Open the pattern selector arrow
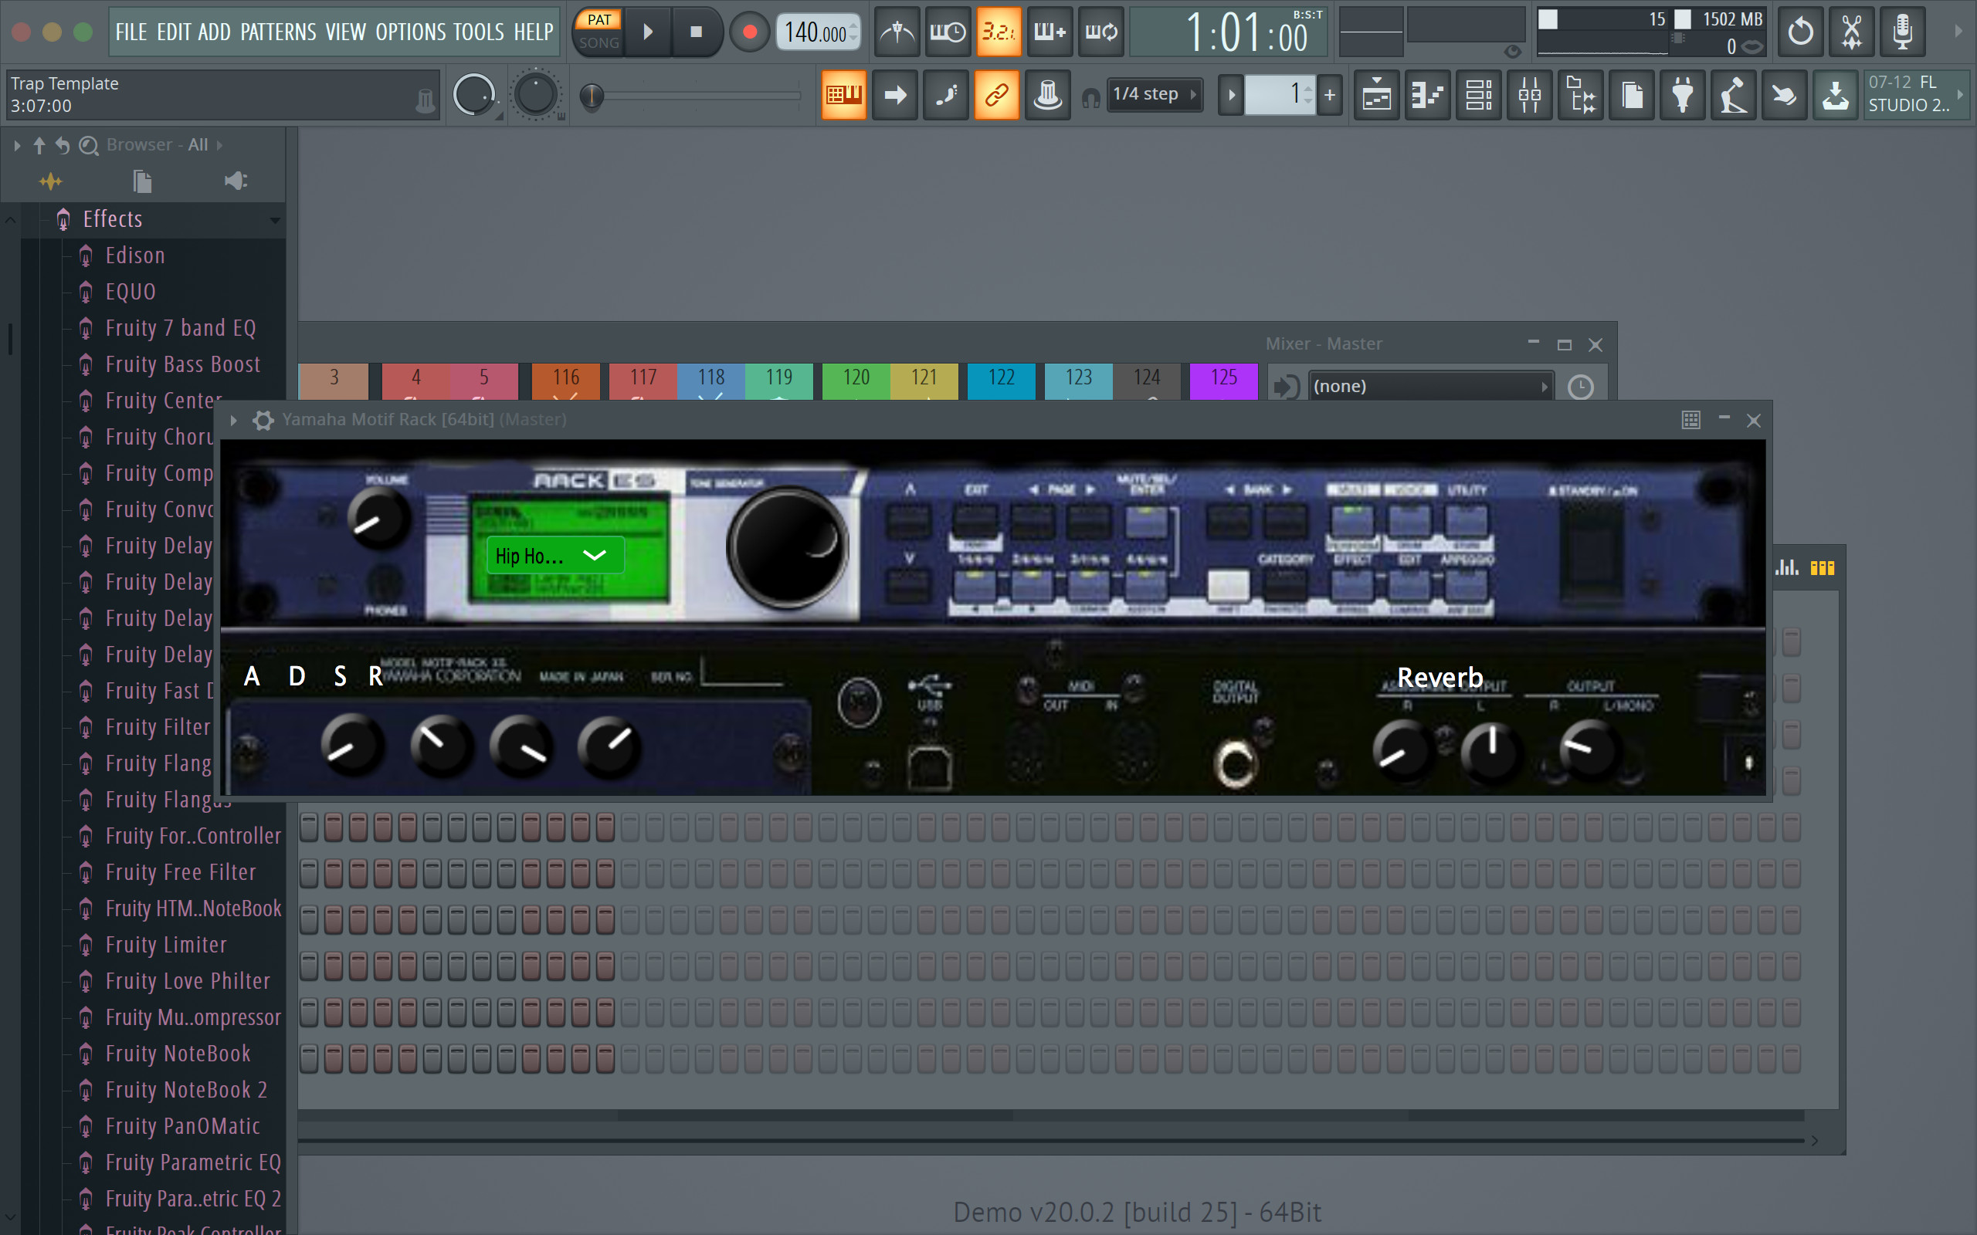 1231,95
